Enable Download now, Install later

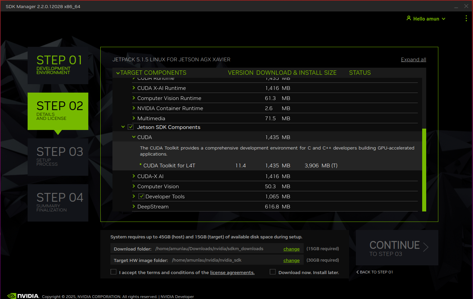273,272
